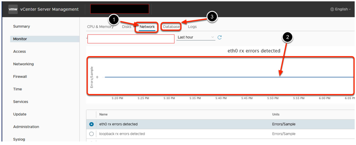Open the Last hour time range dropdown
The height and width of the screenshot is (145, 356).
point(195,37)
